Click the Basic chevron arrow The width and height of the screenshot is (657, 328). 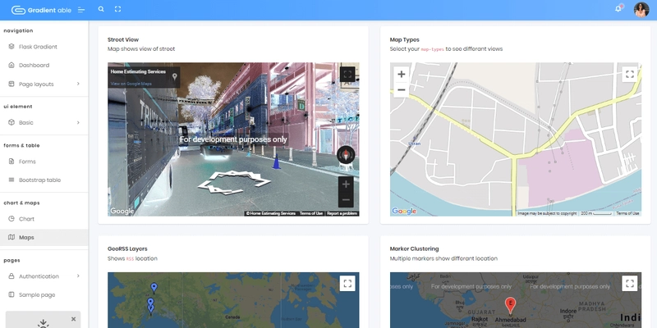pyautogui.click(x=78, y=122)
